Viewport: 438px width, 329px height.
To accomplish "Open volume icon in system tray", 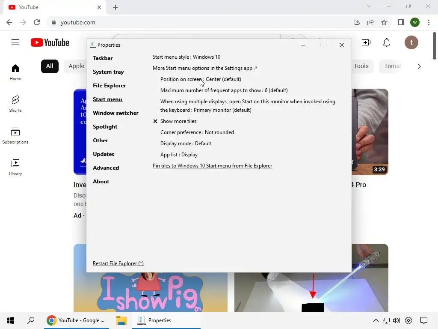I will [x=397, y=320].
